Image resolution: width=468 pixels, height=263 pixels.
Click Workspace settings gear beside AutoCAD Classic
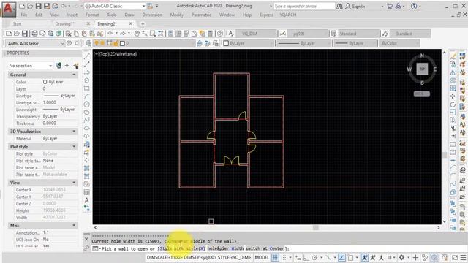pyautogui.click(x=69, y=43)
